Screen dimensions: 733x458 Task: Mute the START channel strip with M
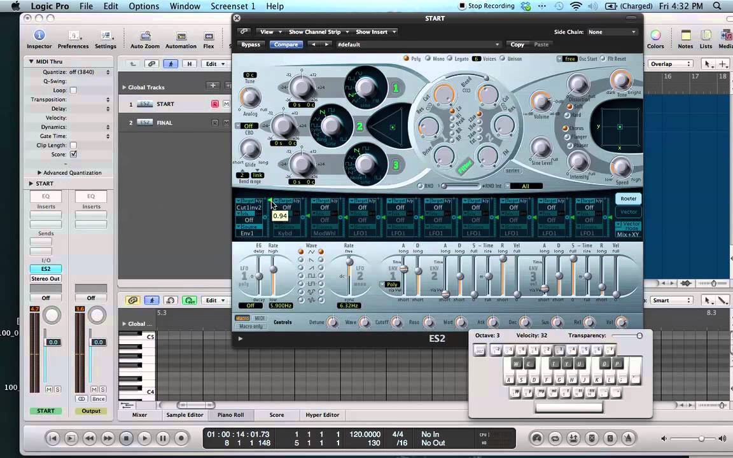click(x=48, y=389)
